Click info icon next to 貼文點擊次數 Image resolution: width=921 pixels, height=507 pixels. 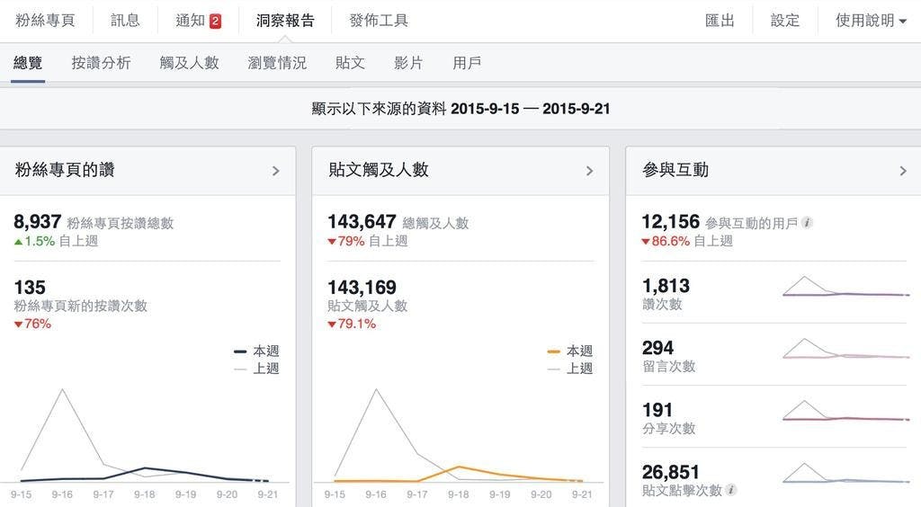(x=731, y=490)
